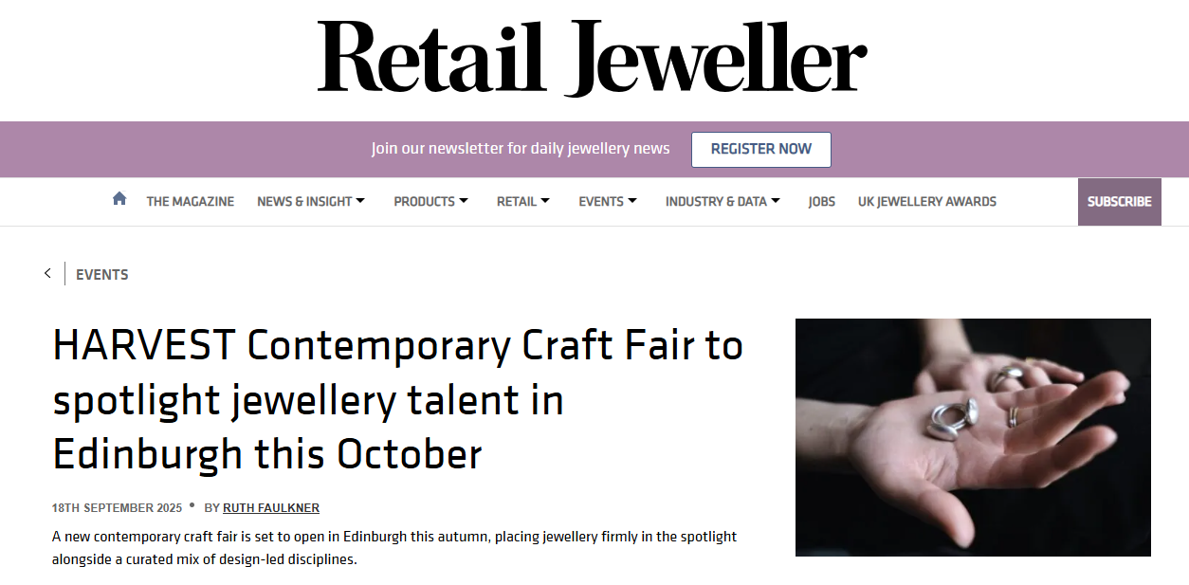Click the home icon in navigation
The image size is (1189, 585).
coord(119,199)
